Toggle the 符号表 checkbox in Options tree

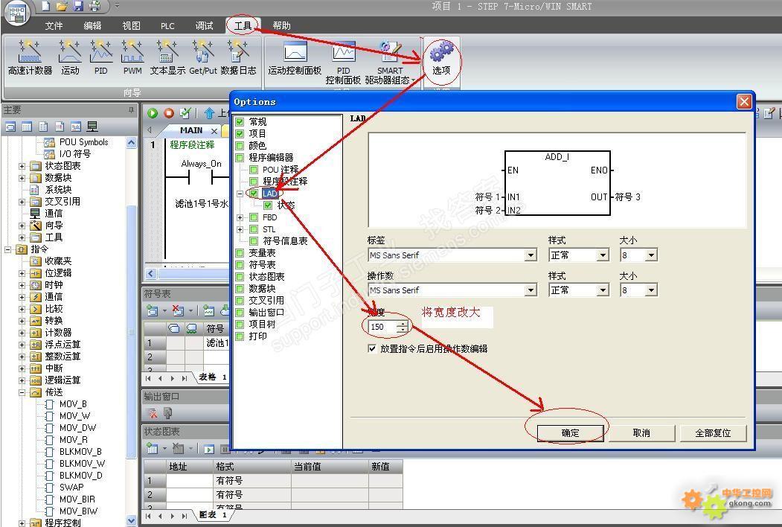(x=240, y=265)
